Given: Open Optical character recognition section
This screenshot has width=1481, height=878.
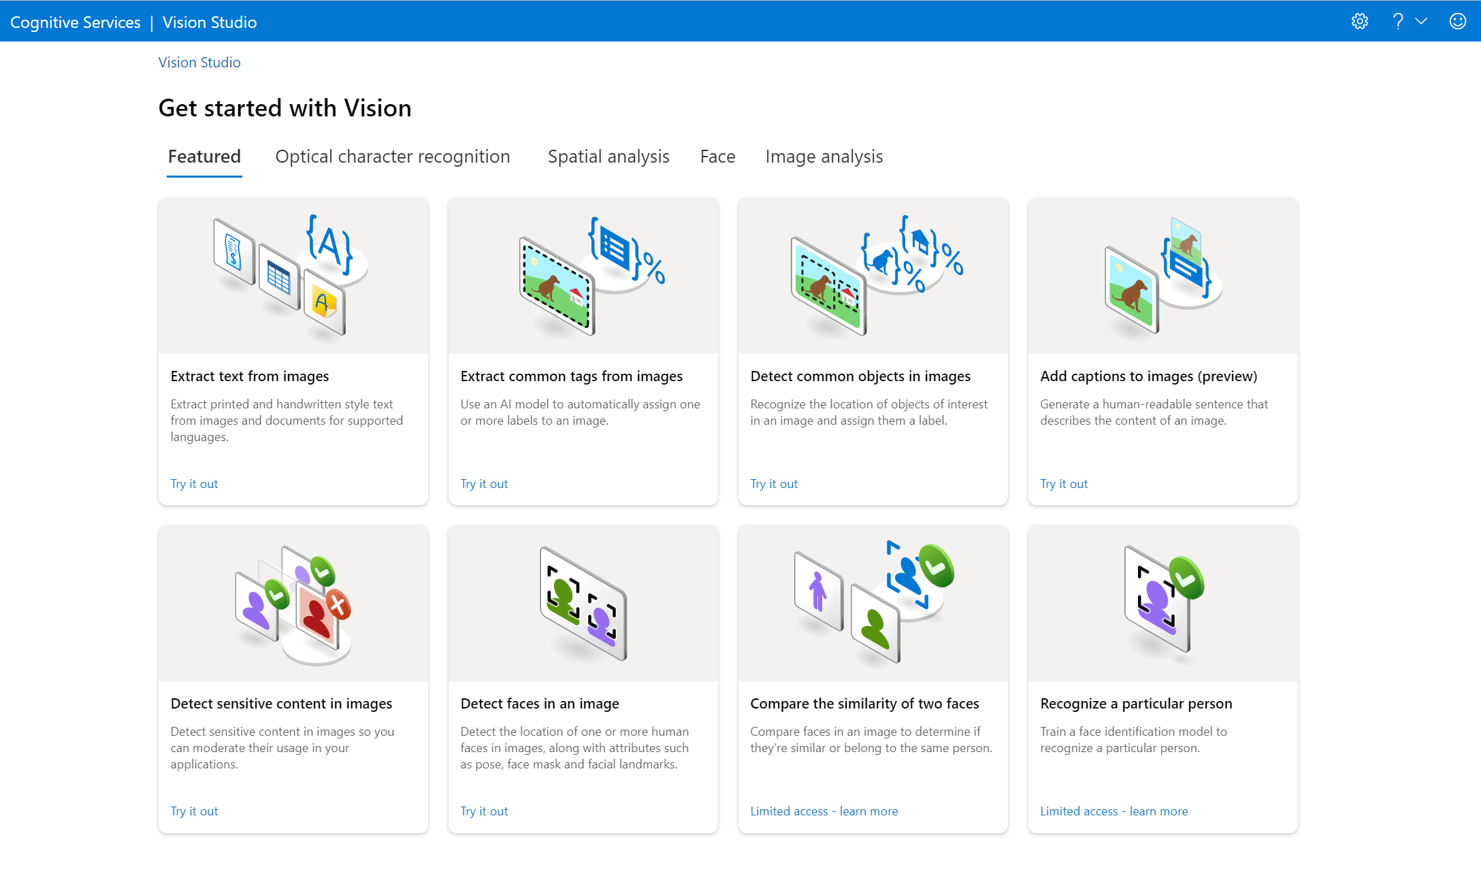Looking at the screenshot, I should tap(392, 157).
